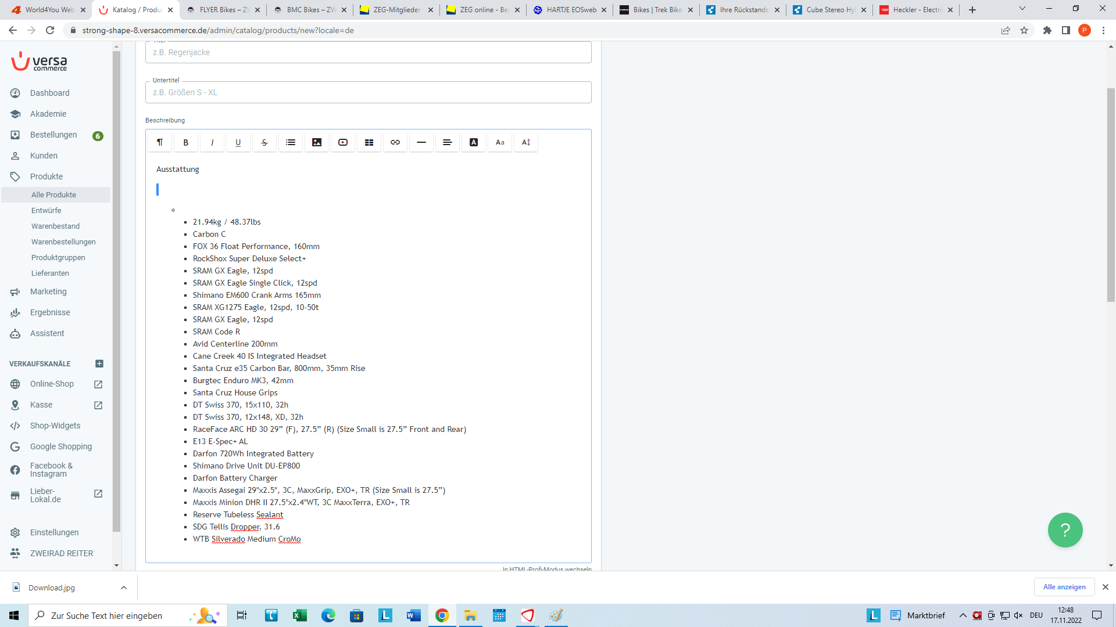Open the green help button
This screenshot has width=1116, height=627.
tap(1065, 529)
